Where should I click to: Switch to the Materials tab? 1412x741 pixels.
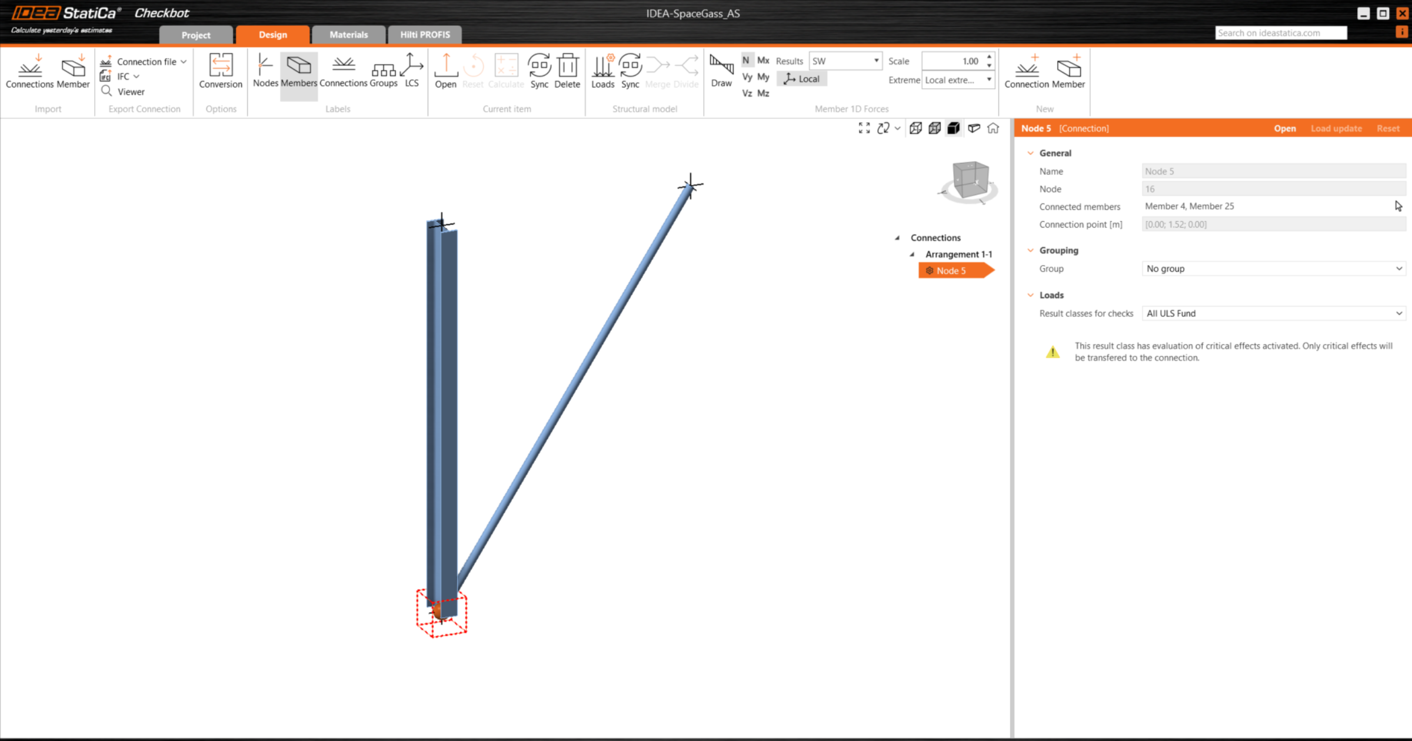point(348,35)
